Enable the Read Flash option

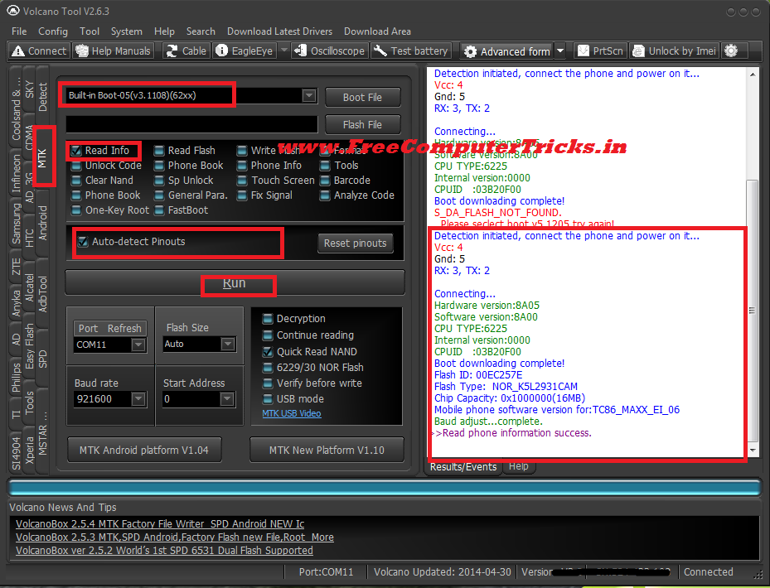[x=159, y=151]
